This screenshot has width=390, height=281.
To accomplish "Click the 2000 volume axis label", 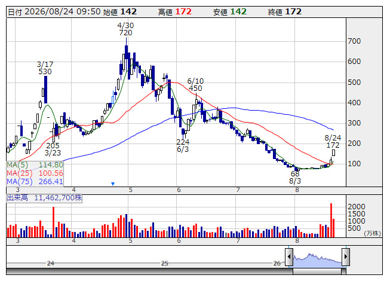I will pyautogui.click(x=357, y=207).
